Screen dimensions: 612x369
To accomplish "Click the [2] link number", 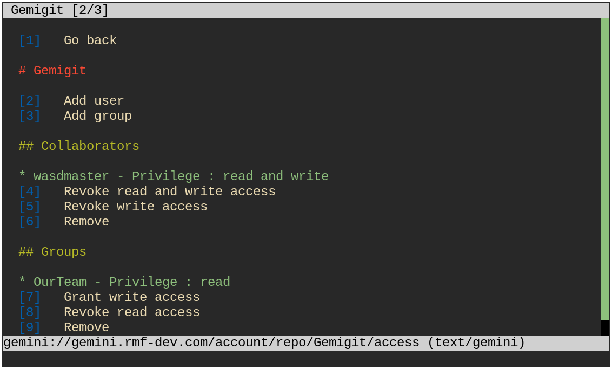I will point(30,100).
